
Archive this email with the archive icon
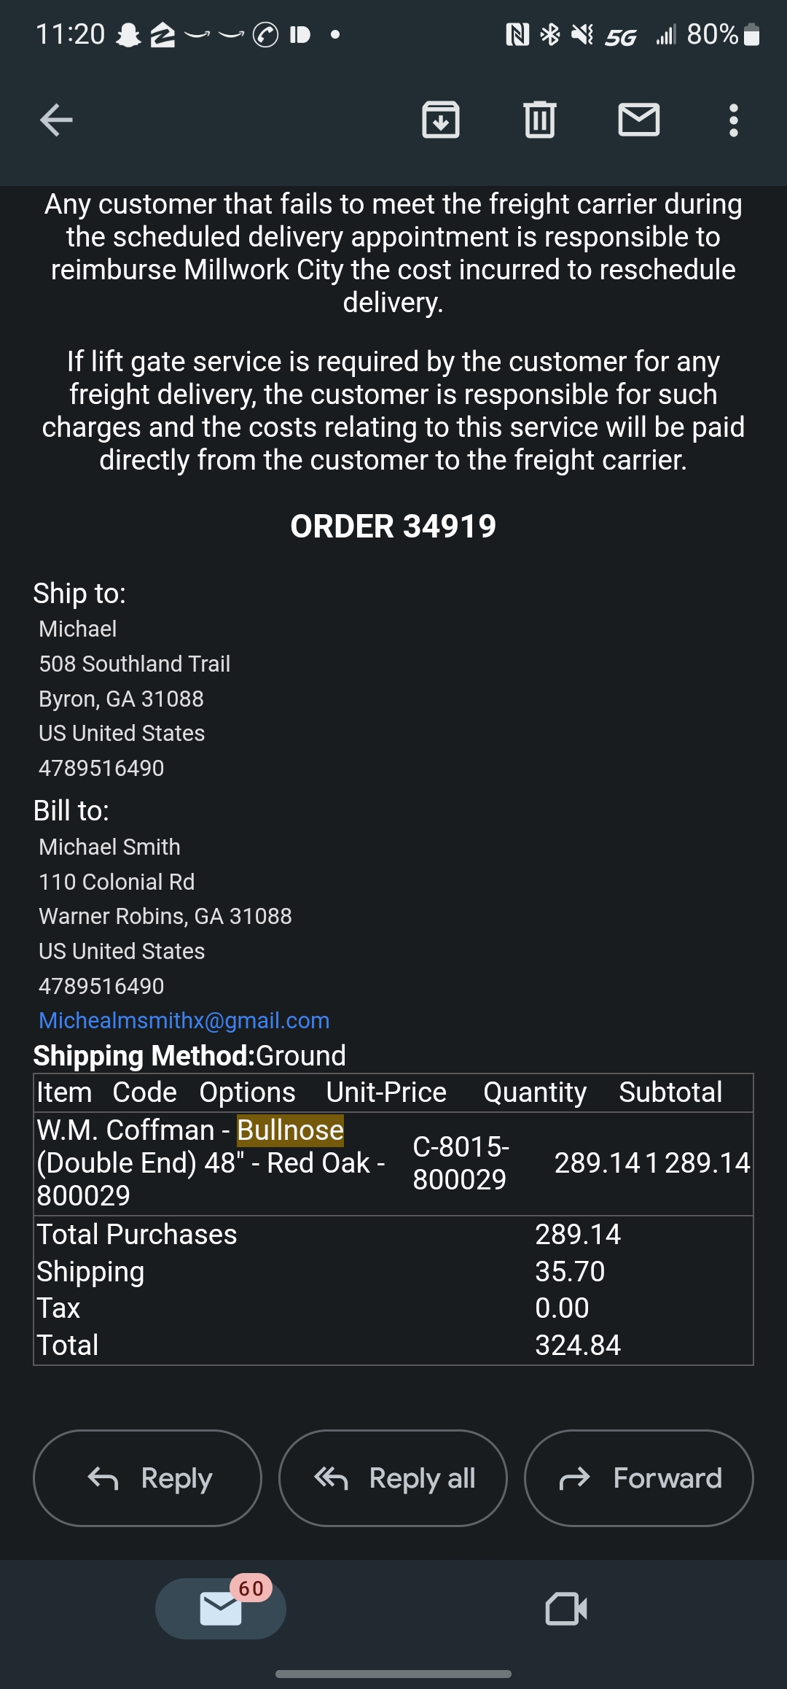coord(441,120)
